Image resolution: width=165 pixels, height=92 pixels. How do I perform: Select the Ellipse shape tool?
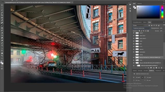(2, 51)
